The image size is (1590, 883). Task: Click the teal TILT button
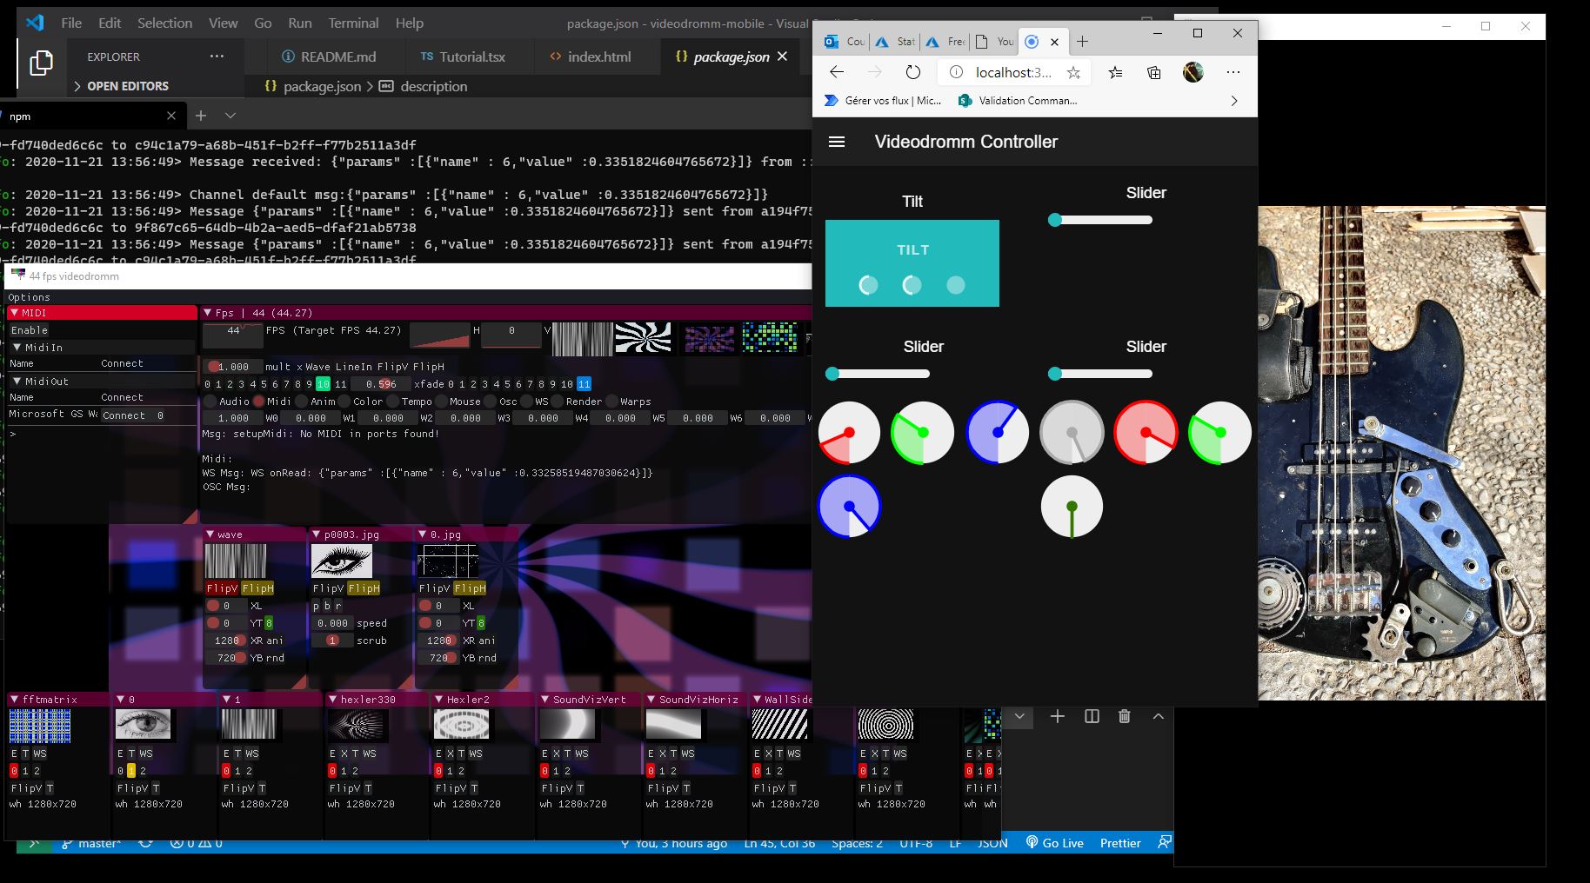point(912,263)
